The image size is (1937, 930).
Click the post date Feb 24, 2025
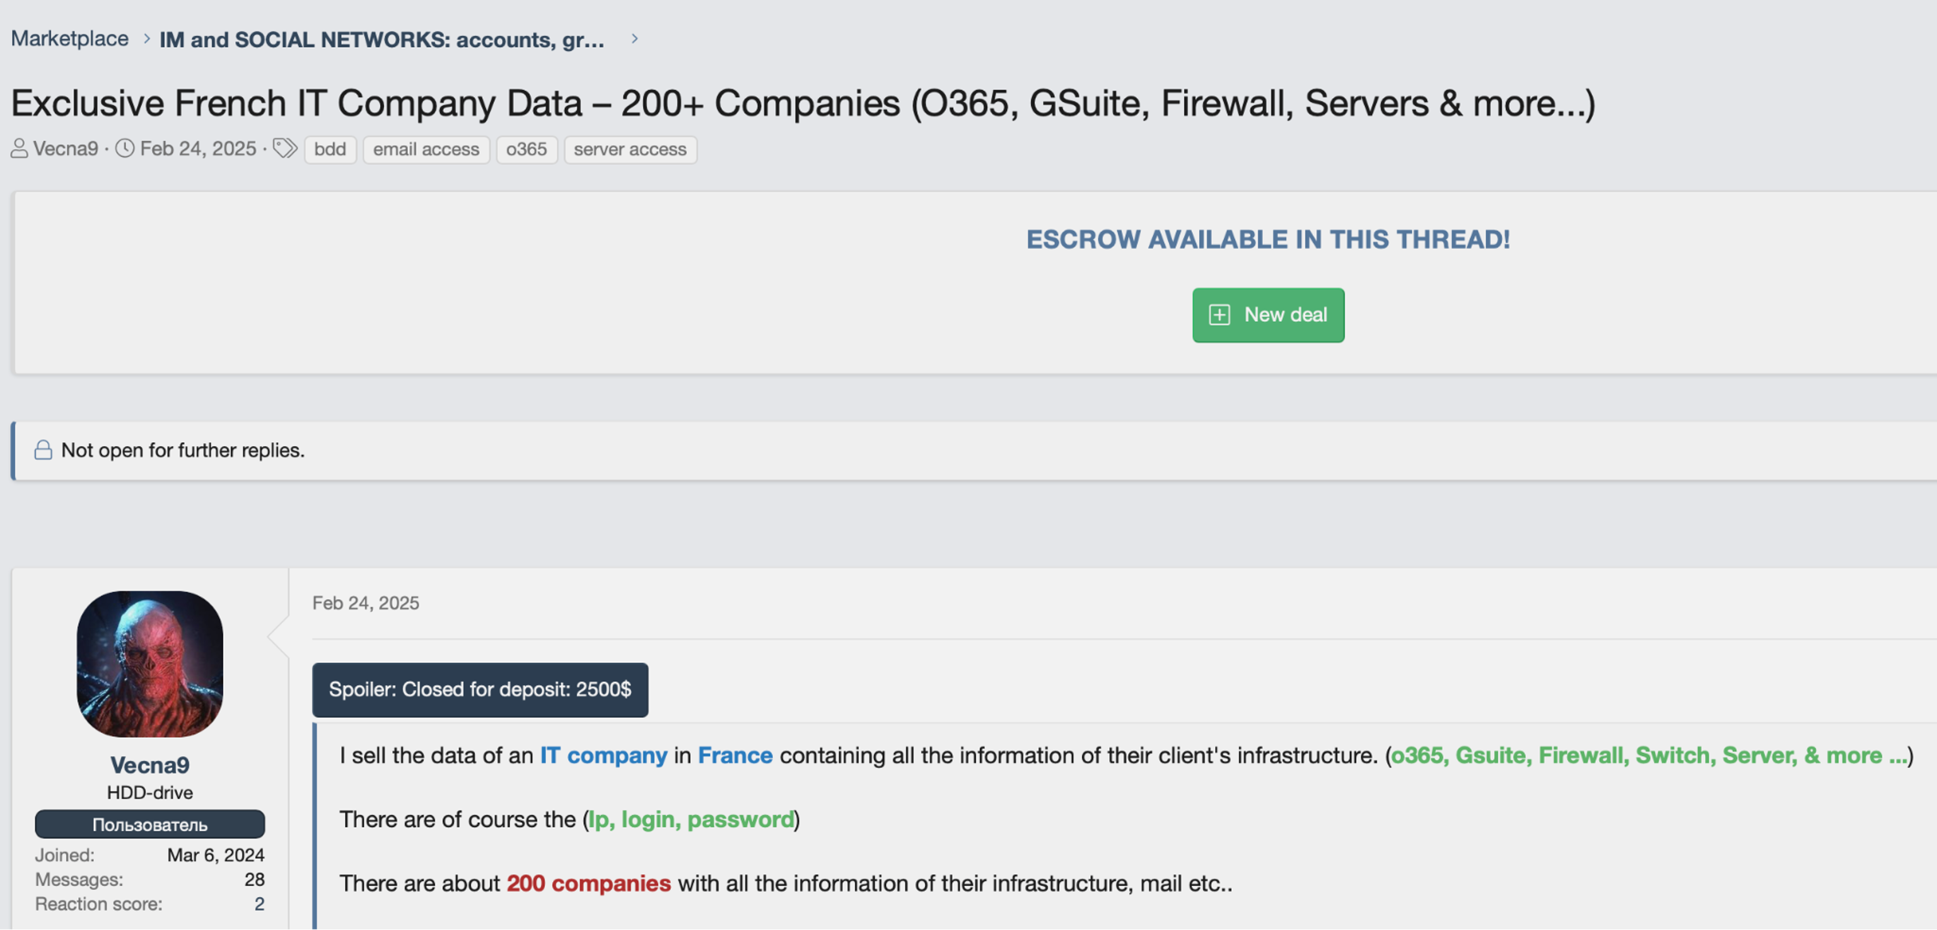tap(366, 603)
